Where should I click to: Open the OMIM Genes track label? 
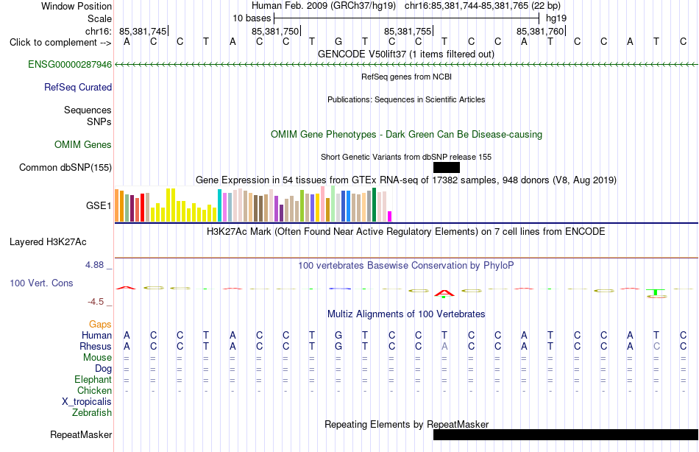click(83, 144)
